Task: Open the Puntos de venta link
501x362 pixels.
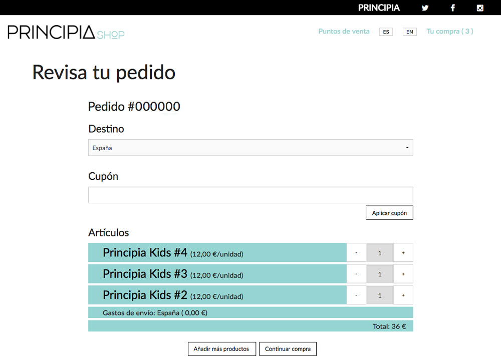Action: click(344, 31)
